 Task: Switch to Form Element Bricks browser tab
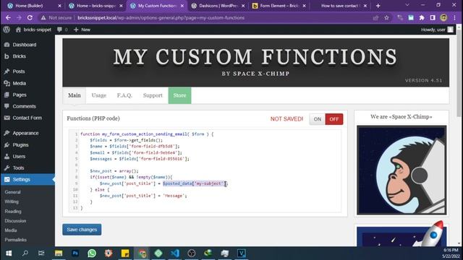[279, 6]
